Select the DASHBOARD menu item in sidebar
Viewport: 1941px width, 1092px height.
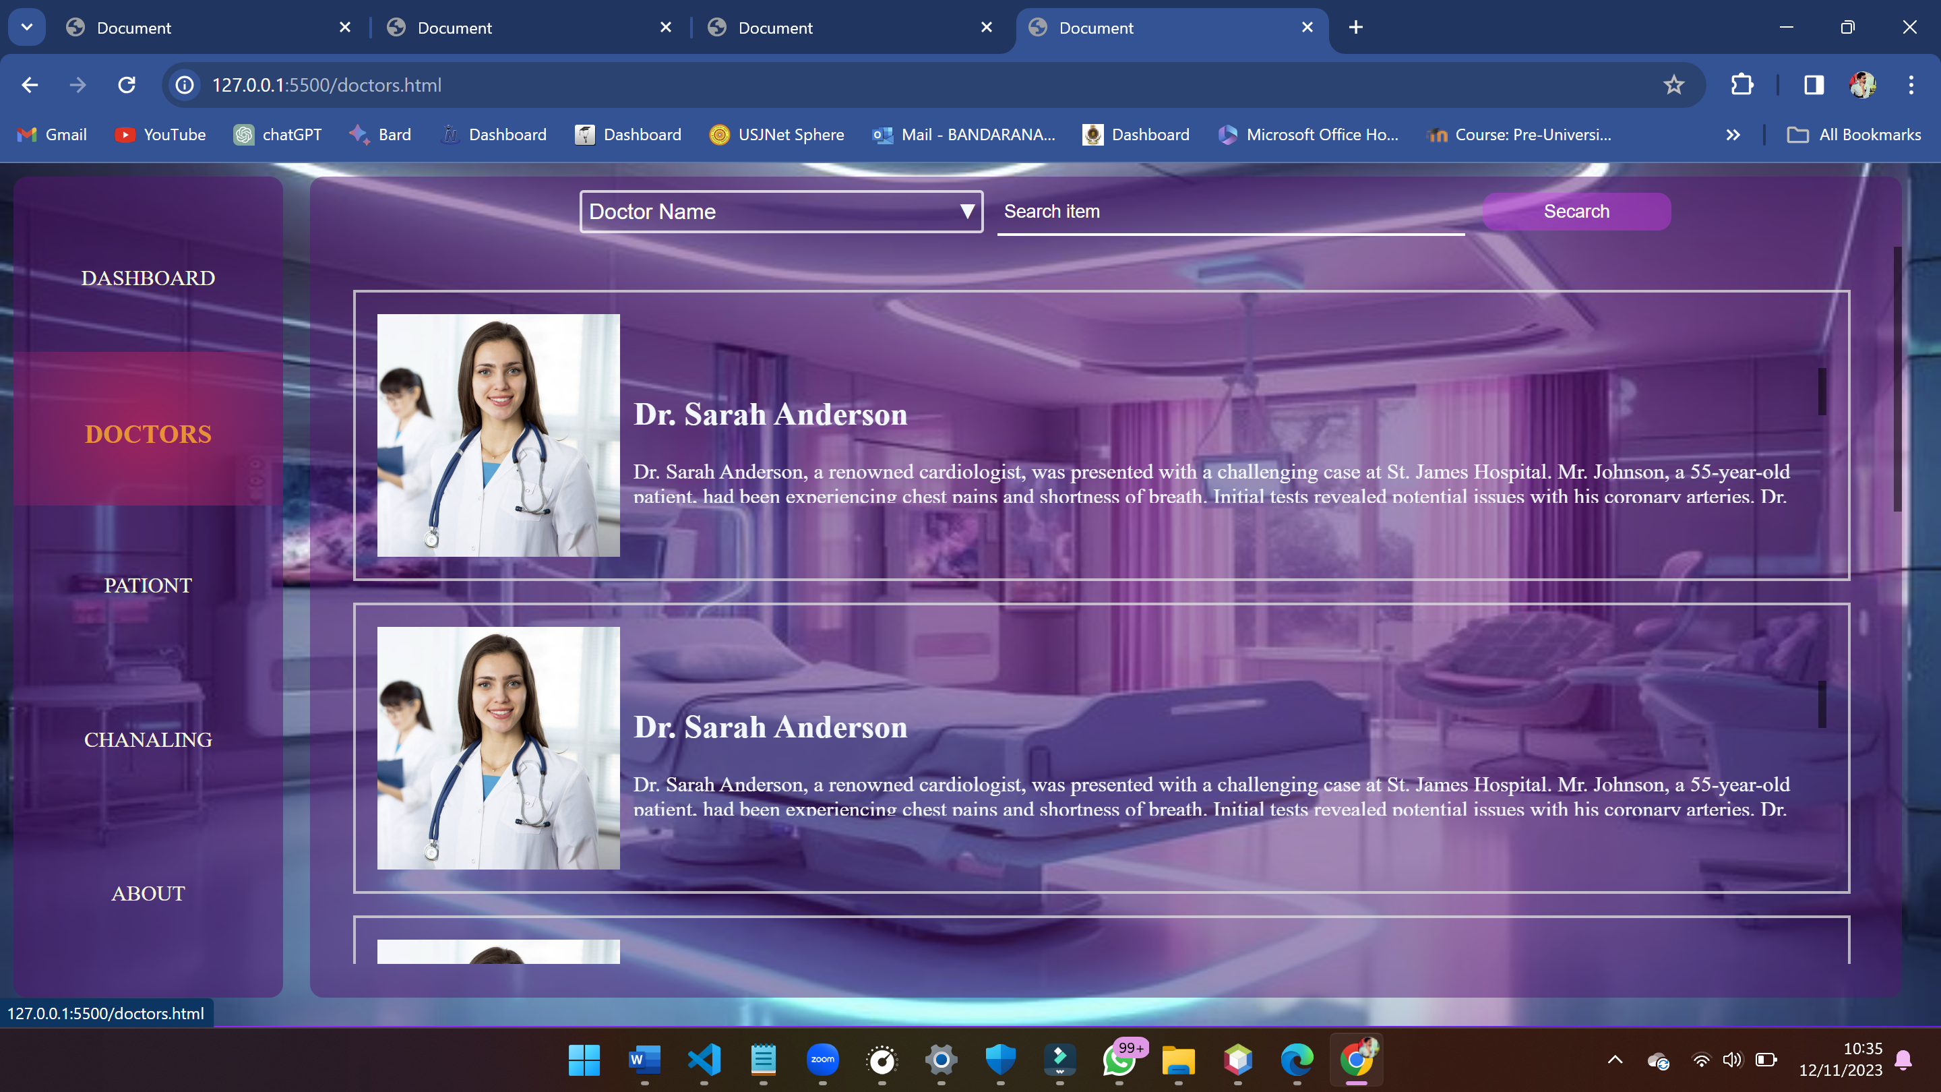click(148, 277)
